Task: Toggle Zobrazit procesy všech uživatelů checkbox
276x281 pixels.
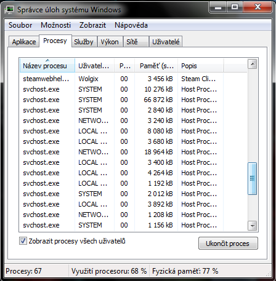Action: pyautogui.click(x=23, y=241)
